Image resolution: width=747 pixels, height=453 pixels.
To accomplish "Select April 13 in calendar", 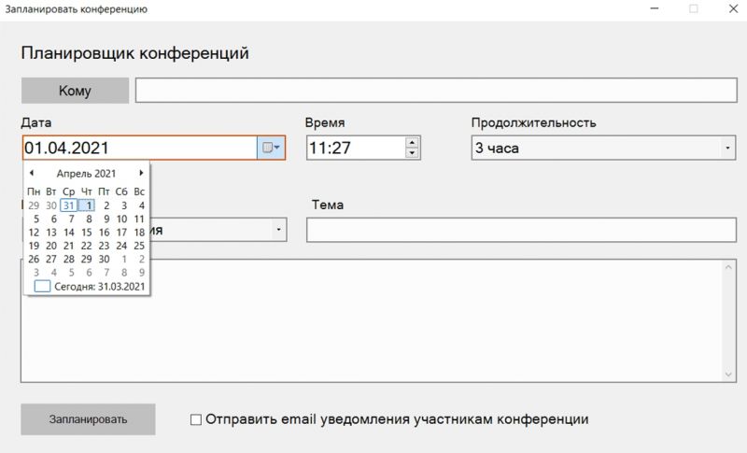I will click(51, 233).
